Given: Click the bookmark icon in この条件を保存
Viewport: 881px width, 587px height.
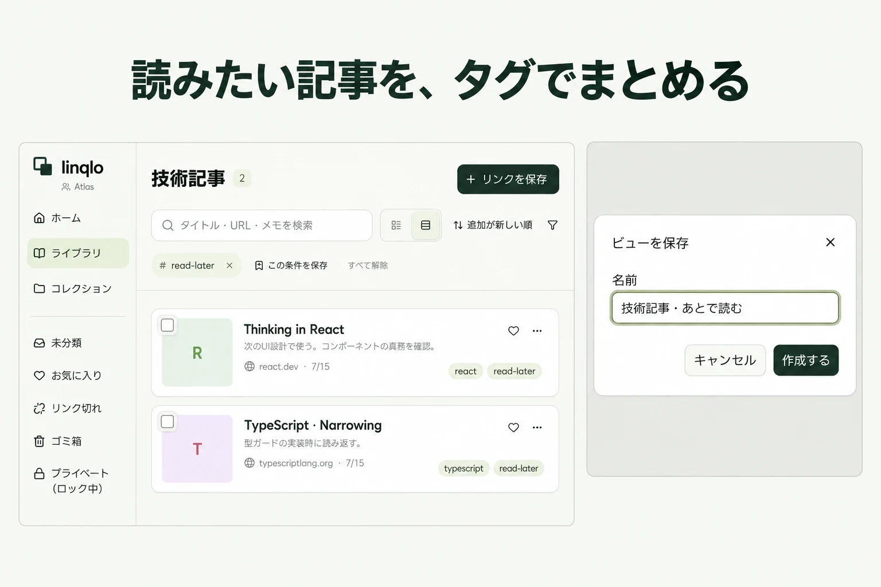Looking at the screenshot, I should 259,265.
